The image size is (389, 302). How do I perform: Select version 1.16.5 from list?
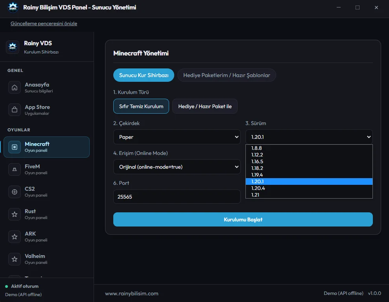[x=309, y=161]
